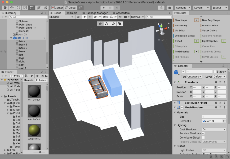This screenshot has width=230, height=159.
Task: Select the Scale tool
Action: [x=25, y=7]
